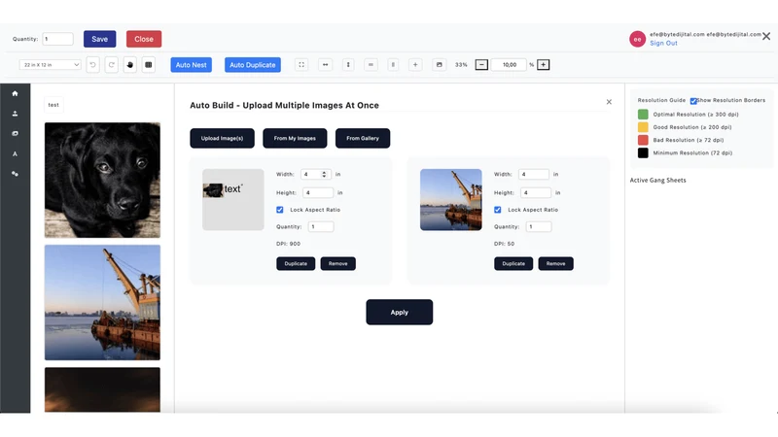Open the upload icon in left sidebar

click(x=15, y=114)
